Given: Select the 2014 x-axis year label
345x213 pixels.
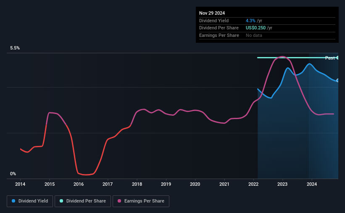Looking at the screenshot, I should pyautogui.click(x=21, y=184).
